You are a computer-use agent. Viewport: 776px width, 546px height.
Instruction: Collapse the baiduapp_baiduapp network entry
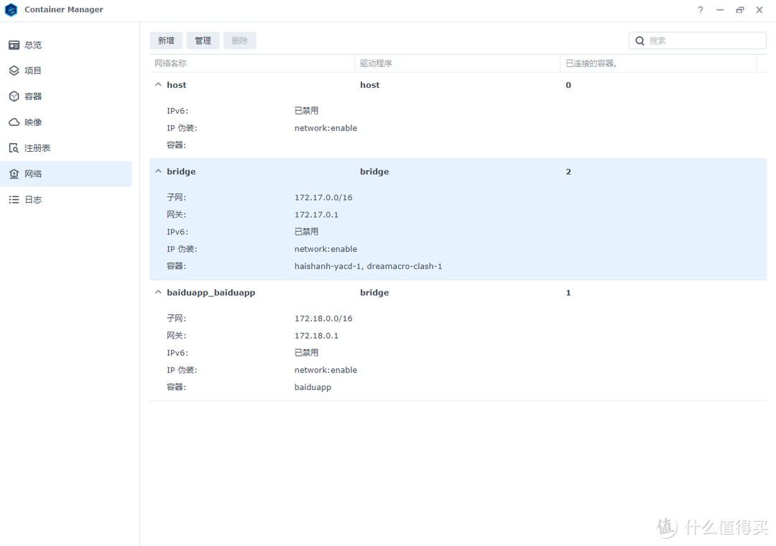[158, 291]
